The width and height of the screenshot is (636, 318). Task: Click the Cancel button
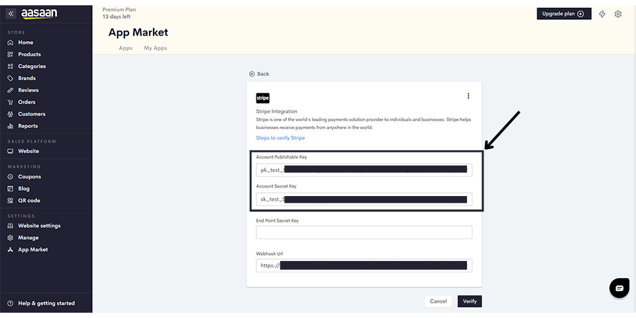[x=438, y=301]
